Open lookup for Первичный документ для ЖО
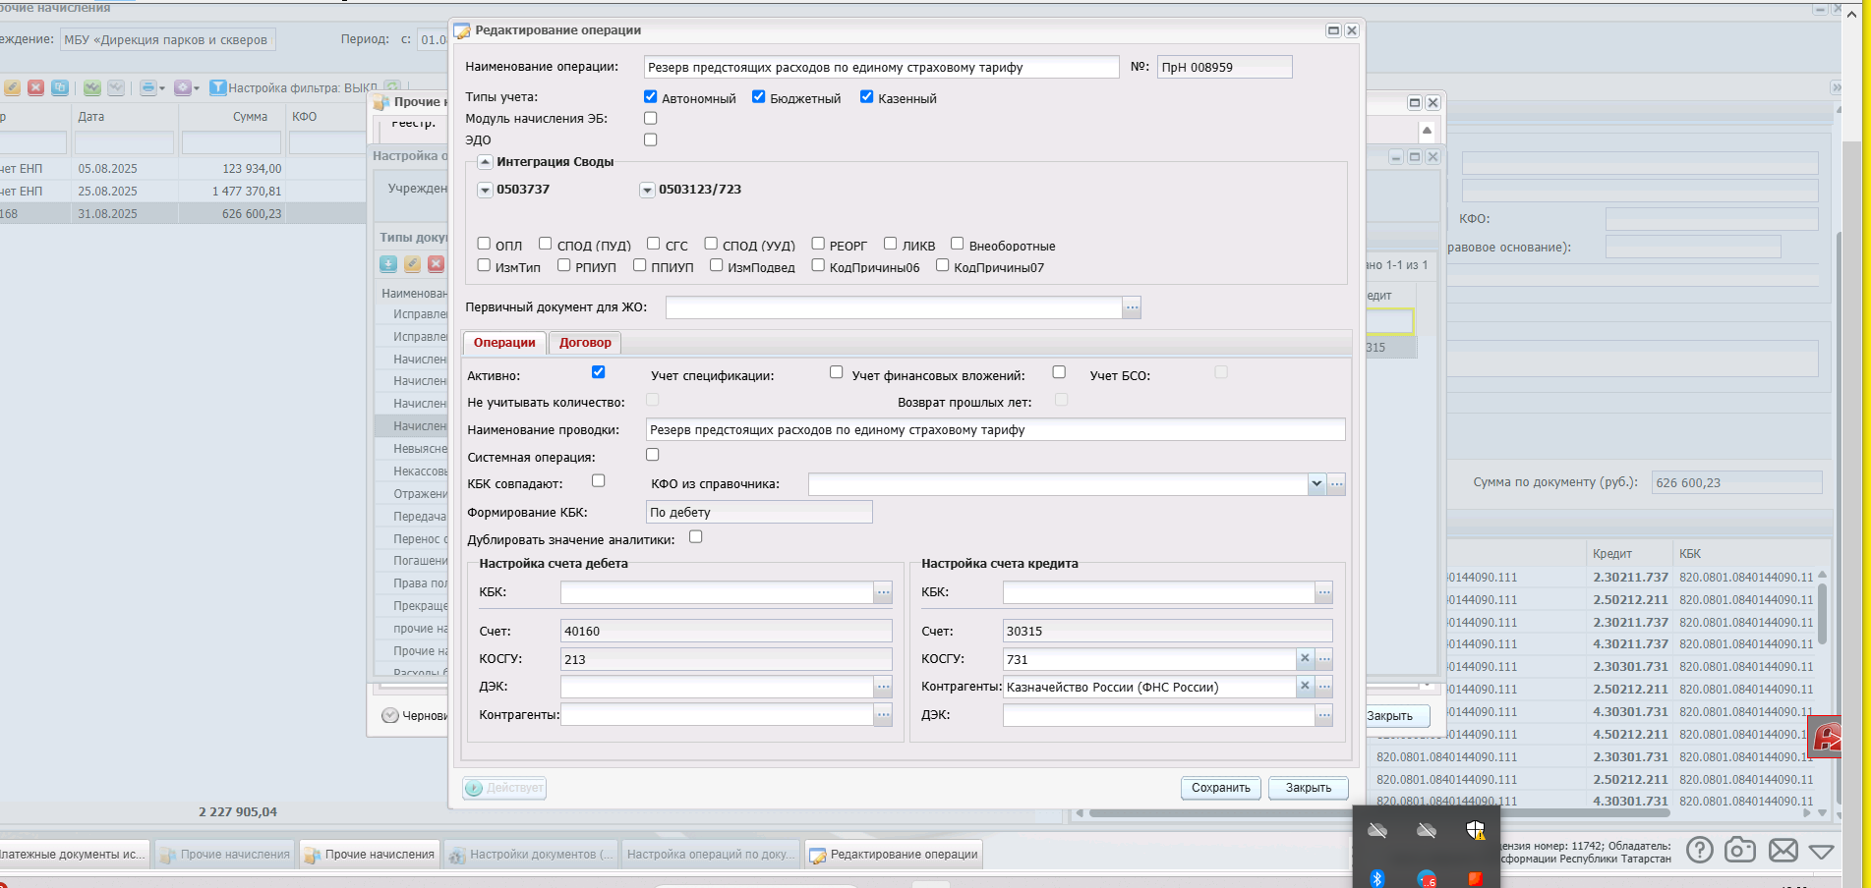 pyautogui.click(x=1132, y=307)
